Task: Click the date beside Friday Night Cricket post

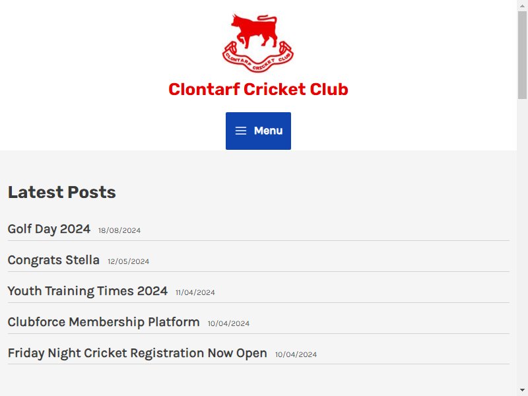Action: click(296, 354)
